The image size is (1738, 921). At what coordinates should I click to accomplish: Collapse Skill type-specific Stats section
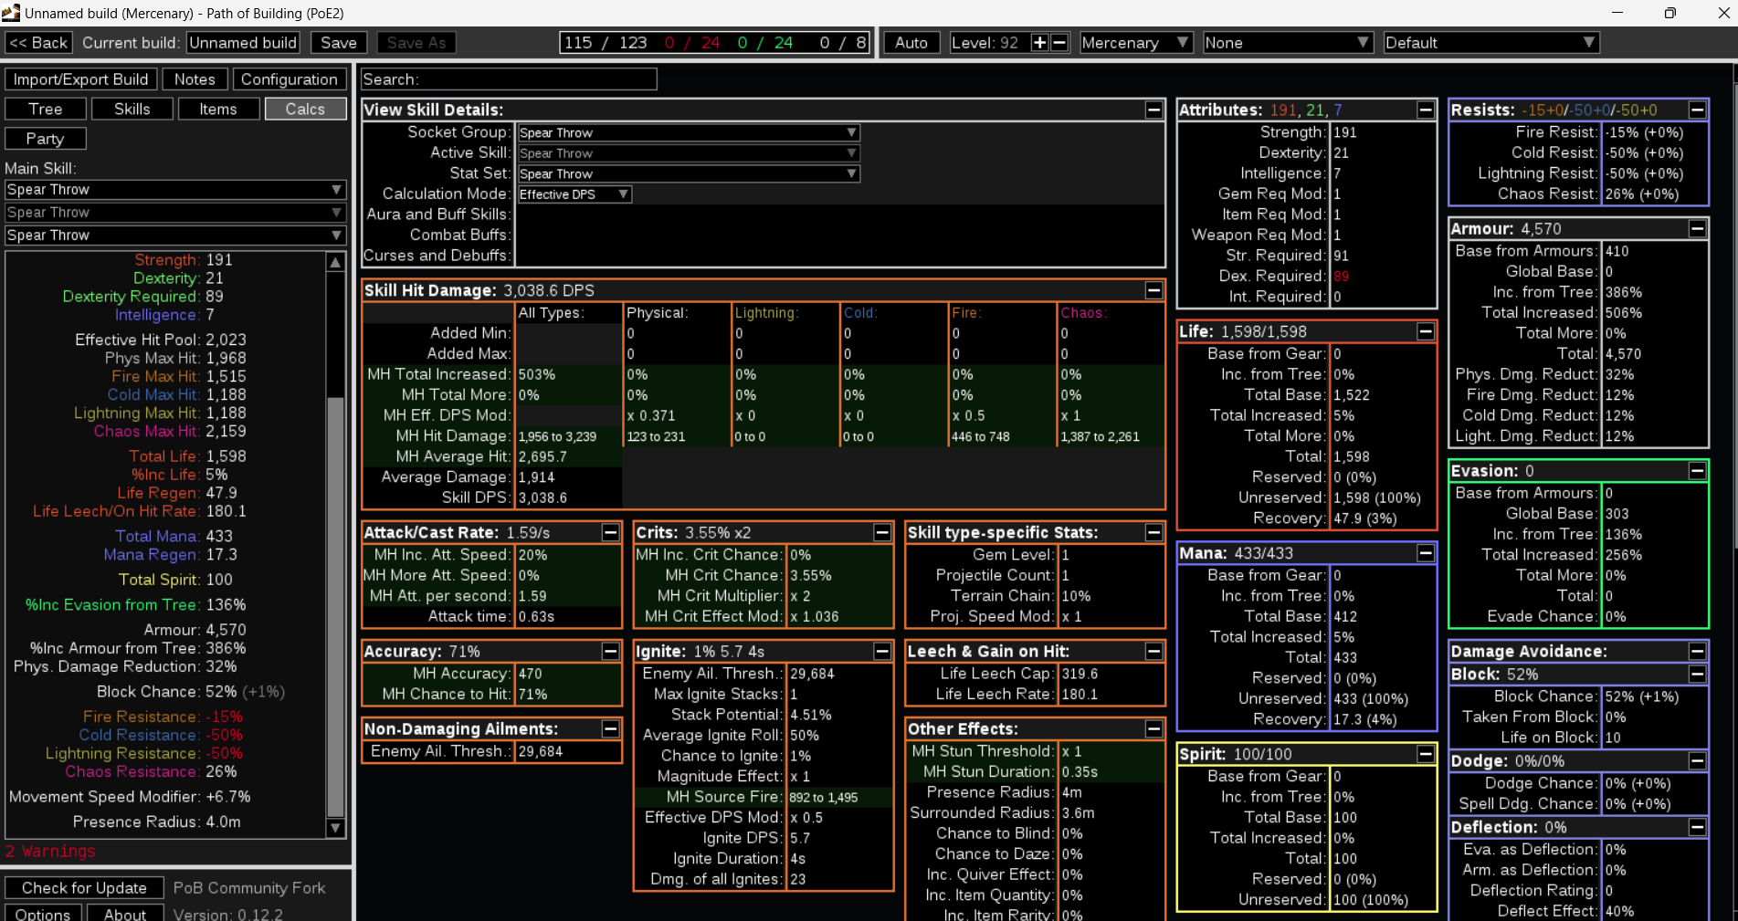[1154, 532]
